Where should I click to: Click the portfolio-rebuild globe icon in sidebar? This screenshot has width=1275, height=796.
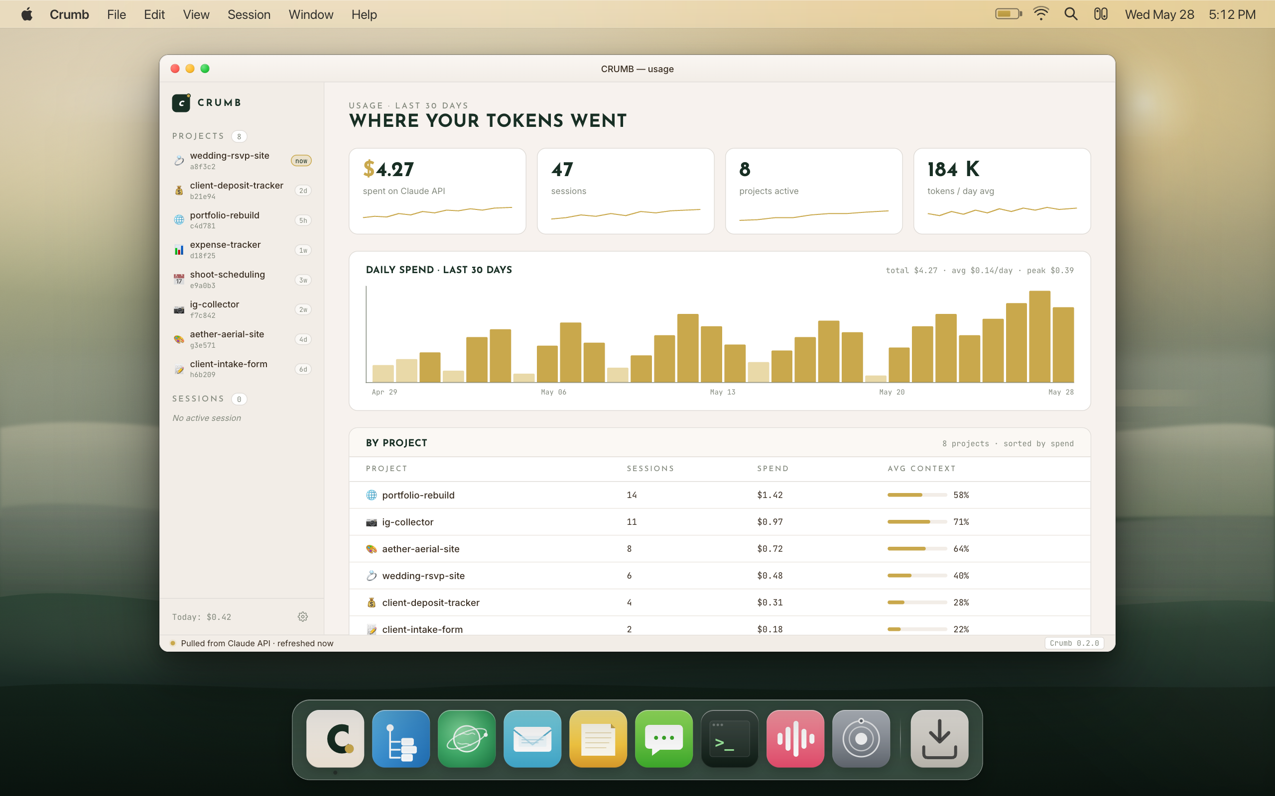click(179, 220)
